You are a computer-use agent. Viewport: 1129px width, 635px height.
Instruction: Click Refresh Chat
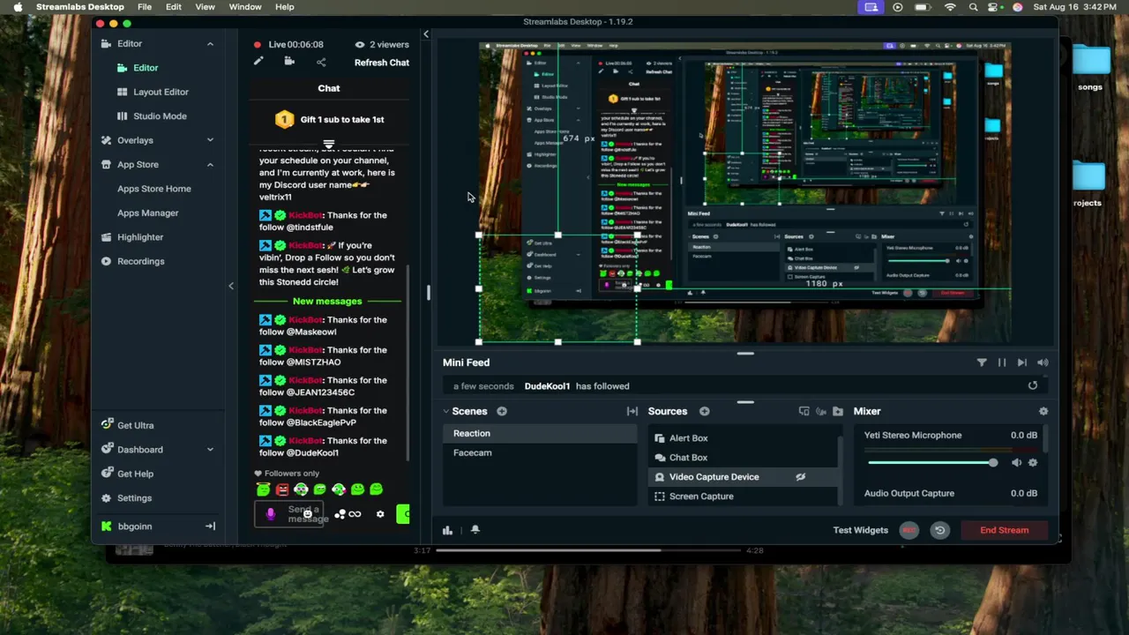(382, 63)
